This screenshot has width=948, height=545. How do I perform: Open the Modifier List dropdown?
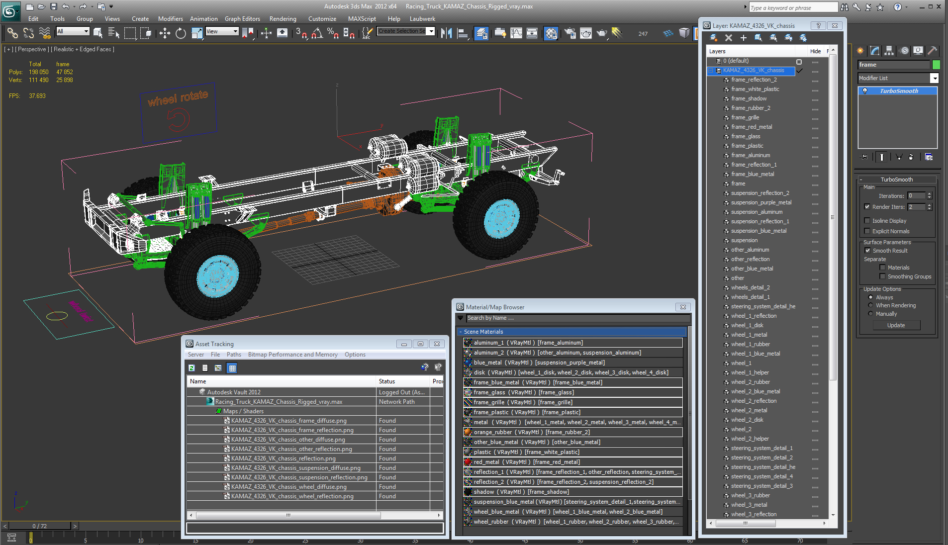pos(935,78)
